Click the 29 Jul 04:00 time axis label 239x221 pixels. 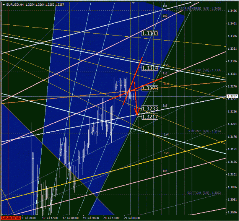coord(132,218)
